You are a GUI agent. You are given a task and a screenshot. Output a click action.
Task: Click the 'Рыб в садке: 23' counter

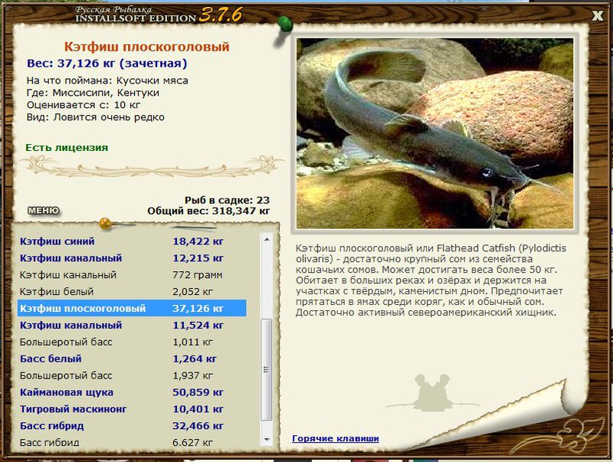(227, 200)
